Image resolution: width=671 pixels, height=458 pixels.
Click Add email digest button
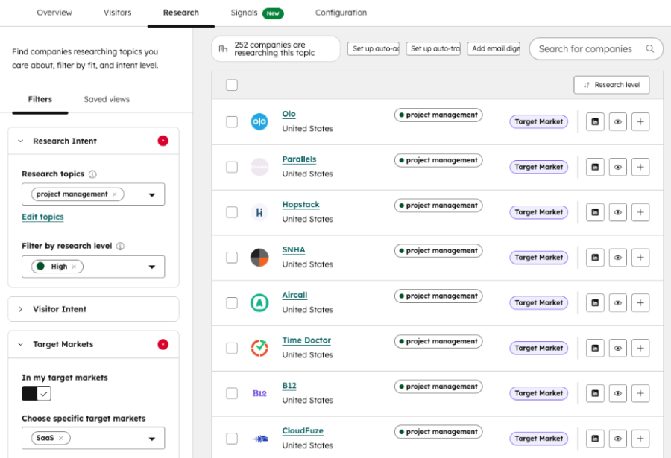point(494,48)
